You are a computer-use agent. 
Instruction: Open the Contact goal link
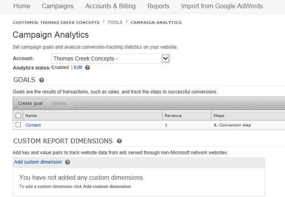point(33,125)
